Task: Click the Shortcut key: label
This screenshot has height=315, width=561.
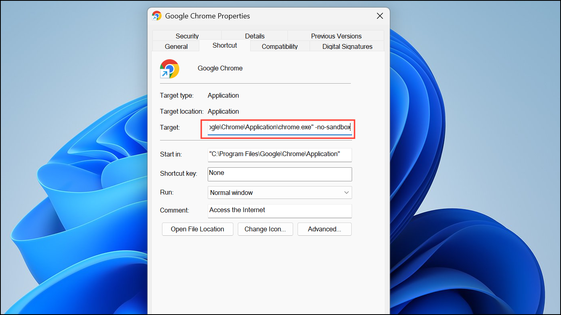Action: [178, 173]
